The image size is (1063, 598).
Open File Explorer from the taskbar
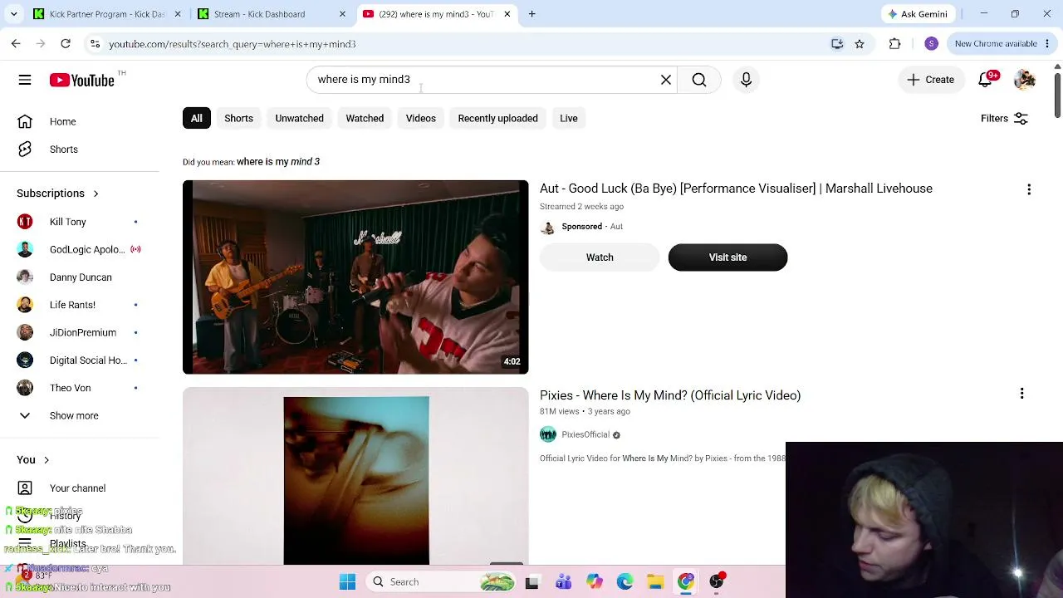pyautogui.click(x=655, y=582)
